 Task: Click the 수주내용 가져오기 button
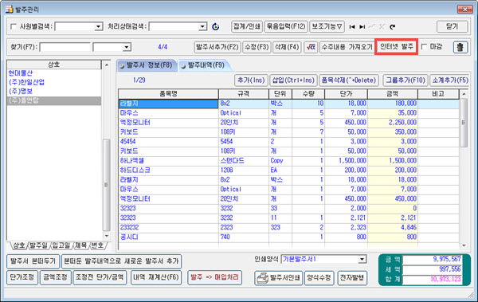[347, 47]
